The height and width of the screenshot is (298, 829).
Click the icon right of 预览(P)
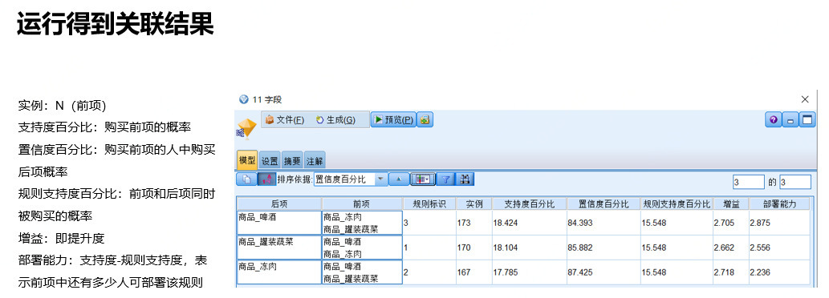pos(425,119)
